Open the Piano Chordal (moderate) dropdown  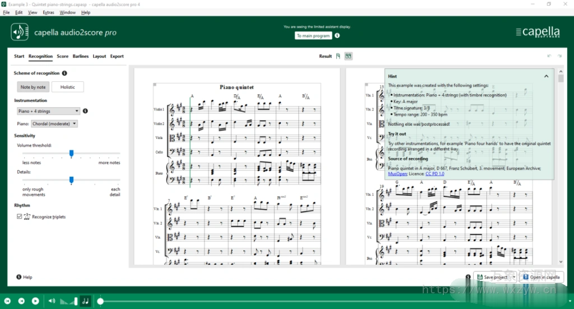tap(54, 124)
